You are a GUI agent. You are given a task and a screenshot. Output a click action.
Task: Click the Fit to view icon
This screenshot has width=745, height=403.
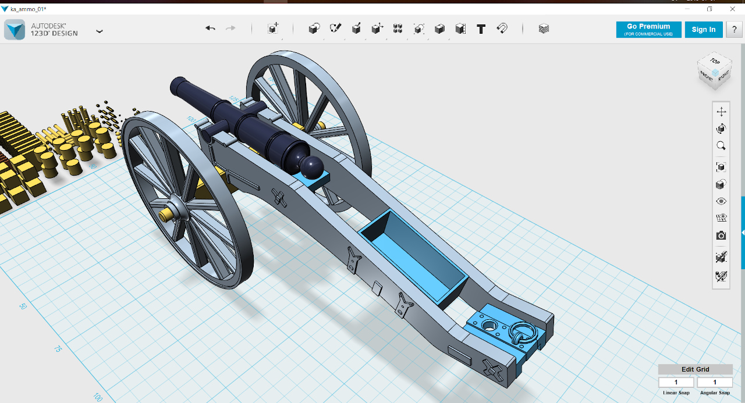[721, 167]
